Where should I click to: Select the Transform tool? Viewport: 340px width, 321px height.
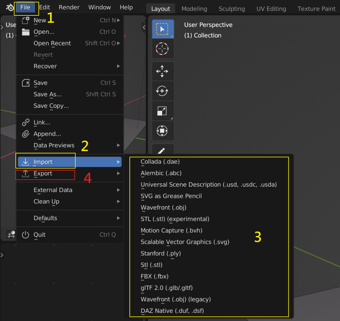[163, 131]
